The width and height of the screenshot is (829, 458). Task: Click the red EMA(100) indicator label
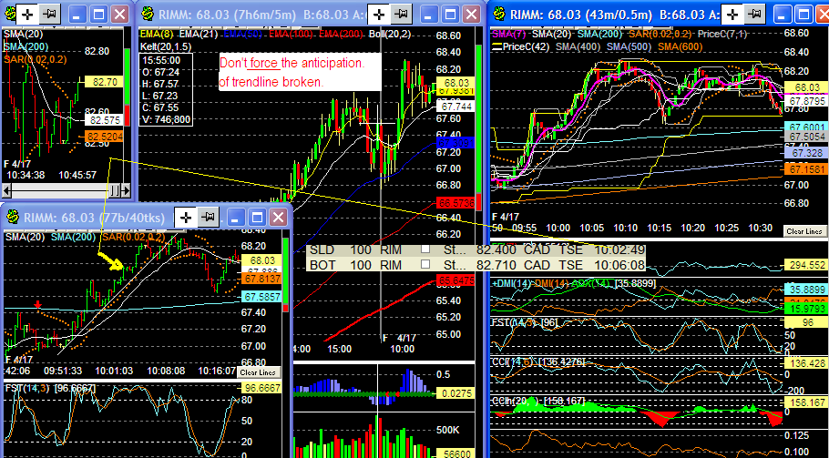tap(292, 35)
